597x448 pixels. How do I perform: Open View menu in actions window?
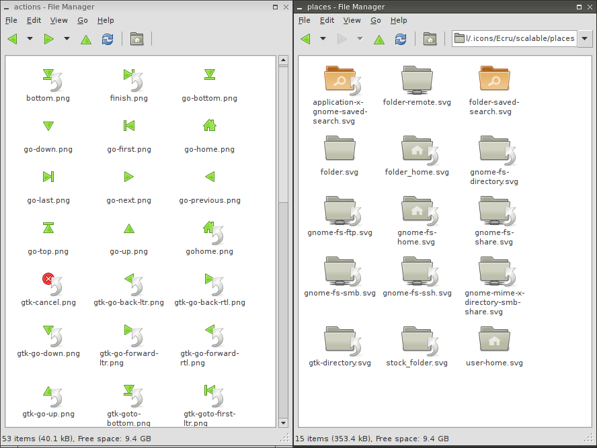[x=58, y=21]
